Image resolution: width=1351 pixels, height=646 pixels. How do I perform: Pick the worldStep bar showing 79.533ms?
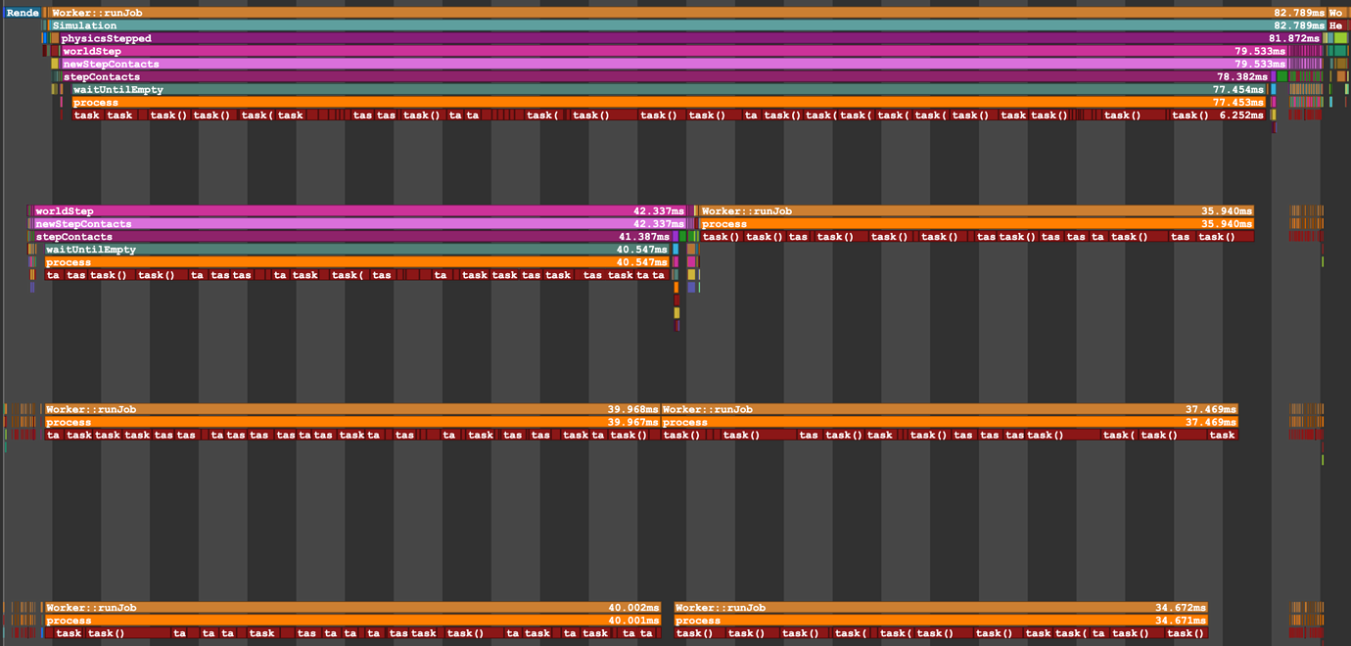(x=674, y=51)
